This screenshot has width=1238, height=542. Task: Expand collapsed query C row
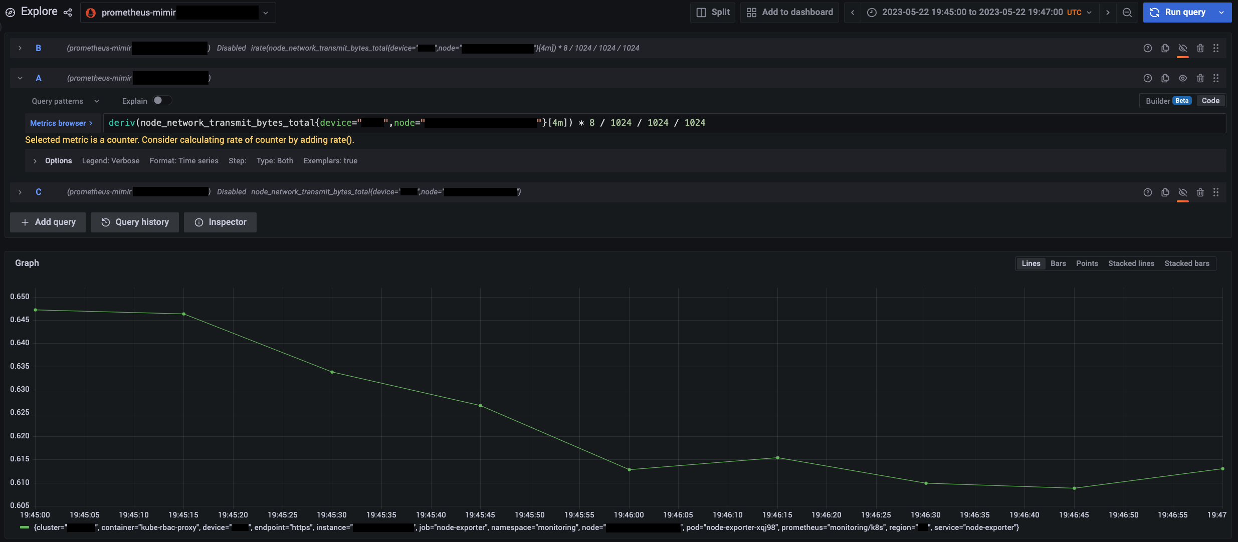click(x=20, y=192)
